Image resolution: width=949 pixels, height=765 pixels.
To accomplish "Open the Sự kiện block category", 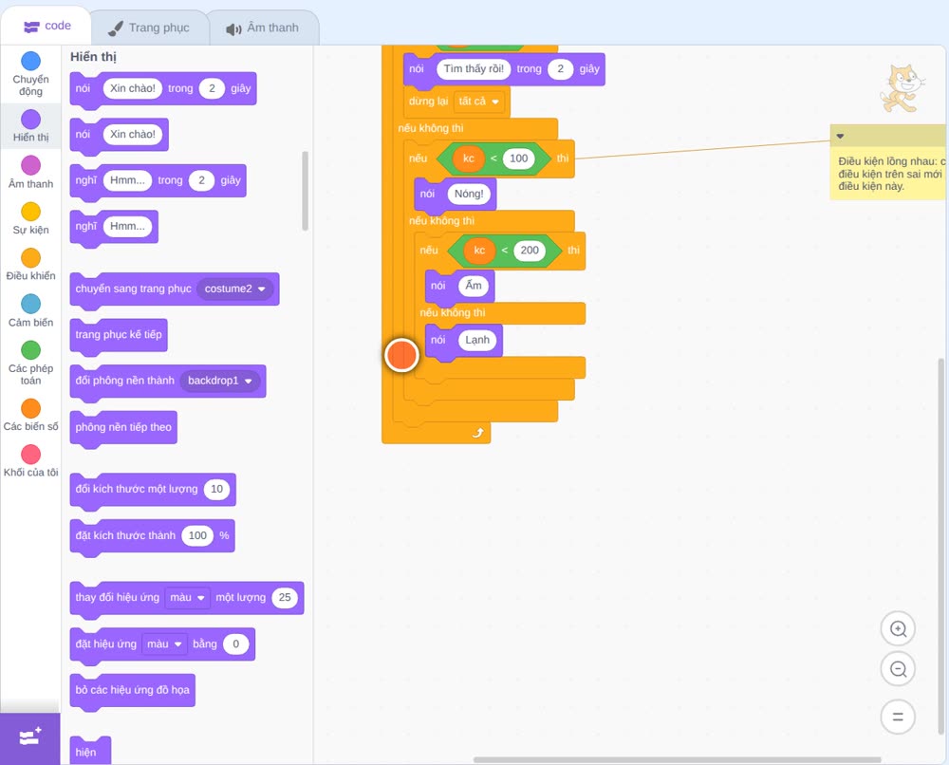I will 31,218.
